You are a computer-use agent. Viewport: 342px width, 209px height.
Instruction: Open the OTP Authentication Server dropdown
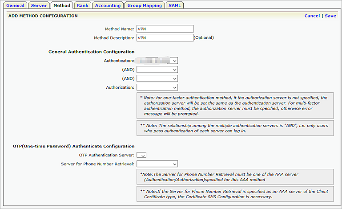point(141,155)
